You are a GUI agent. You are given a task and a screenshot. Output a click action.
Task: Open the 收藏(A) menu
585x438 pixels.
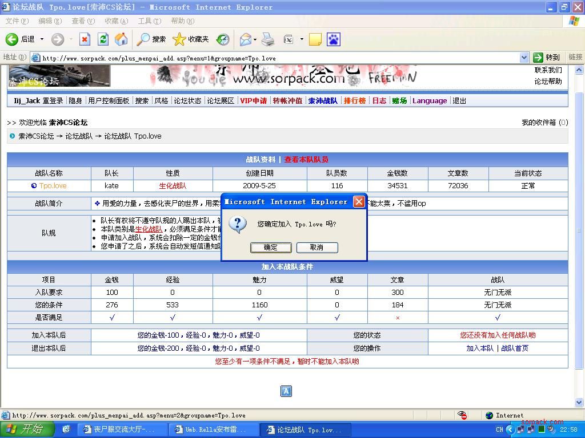[x=116, y=21]
